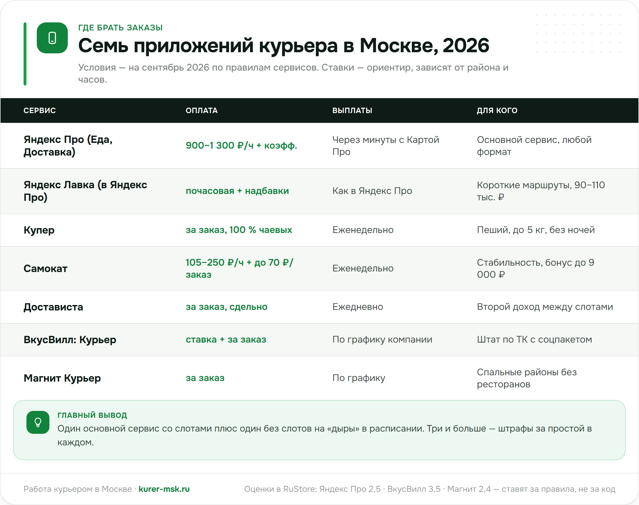639x505 pixels.
Task: Click the subtitle beginning 'Условия — на сентябрь 2026'
Action: point(293,73)
